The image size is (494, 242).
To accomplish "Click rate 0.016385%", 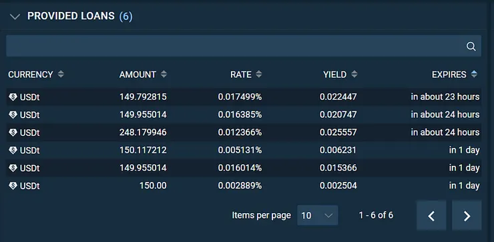I will (240, 114).
